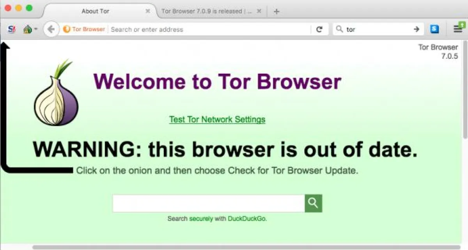
Task: Focus the DuckDuckGo search box on page
Action: pyautogui.click(x=209, y=203)
